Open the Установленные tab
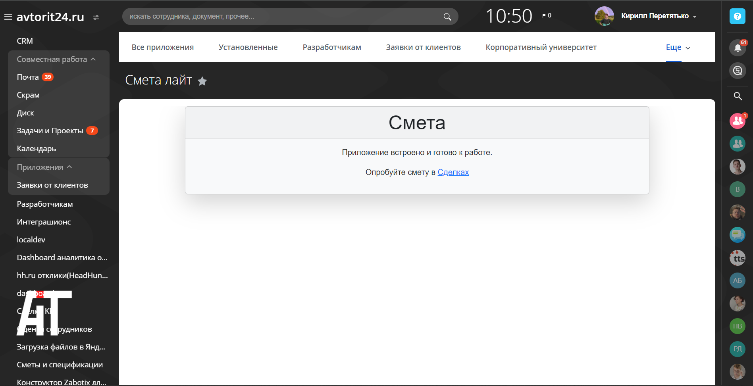Viewport: 753px width, 386px height. pyautogui.click(x=248, y=47)
